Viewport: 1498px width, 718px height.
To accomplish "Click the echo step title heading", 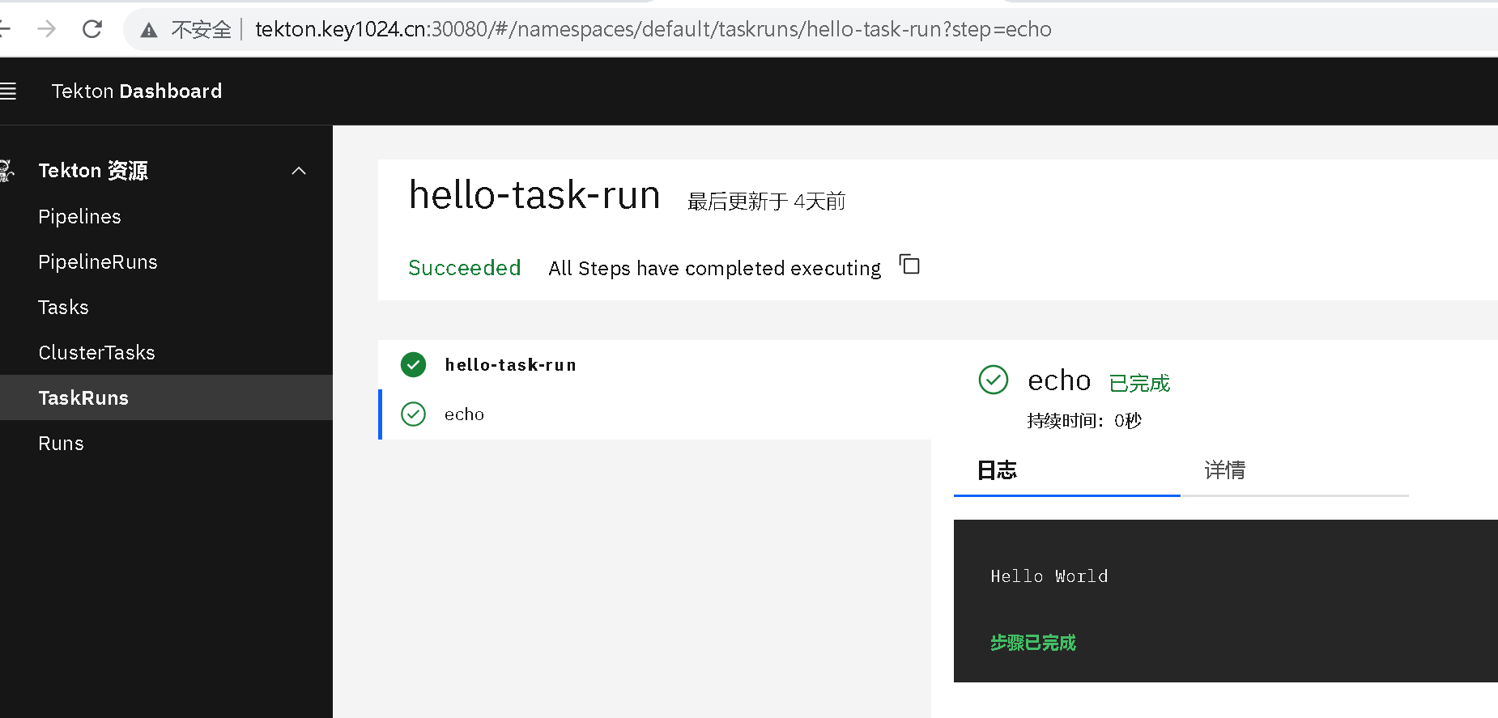I will pos(1059,380).
